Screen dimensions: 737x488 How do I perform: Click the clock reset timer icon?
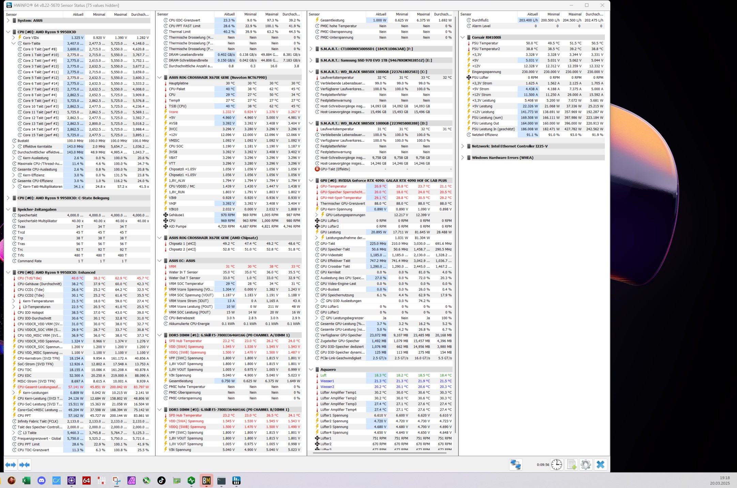(556, 464)
